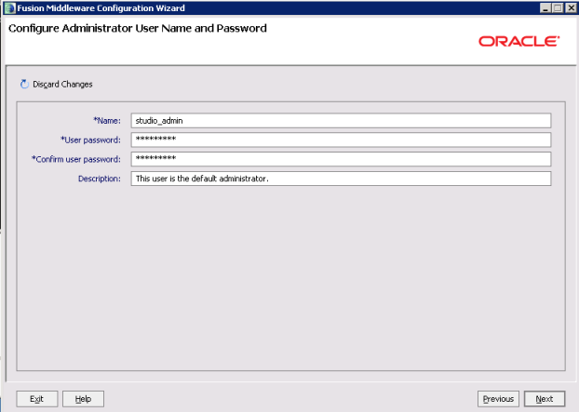579x412 pixels.
Task: Click the page heading Configure Administrator User Name
Action: [x=138, y=29]
